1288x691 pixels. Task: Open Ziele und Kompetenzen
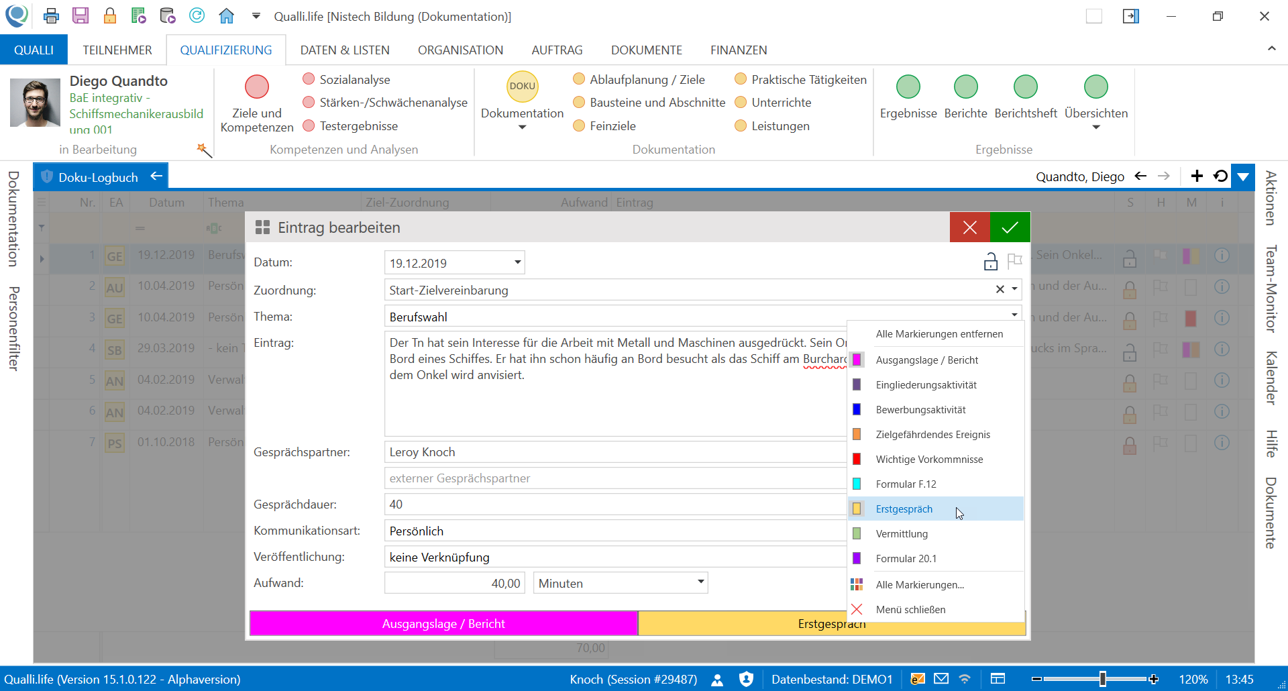click(257, 103)
